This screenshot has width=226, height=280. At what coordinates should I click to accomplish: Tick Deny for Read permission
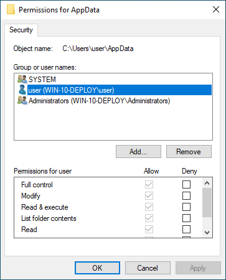point(186,229)
